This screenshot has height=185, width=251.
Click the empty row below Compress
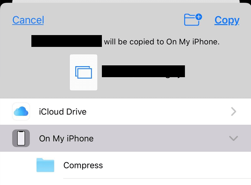coord(148,182)
